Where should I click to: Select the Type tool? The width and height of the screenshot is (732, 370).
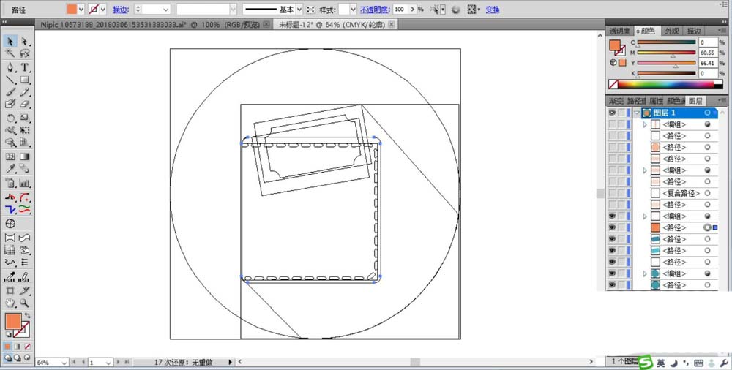(x=24, y=68)
